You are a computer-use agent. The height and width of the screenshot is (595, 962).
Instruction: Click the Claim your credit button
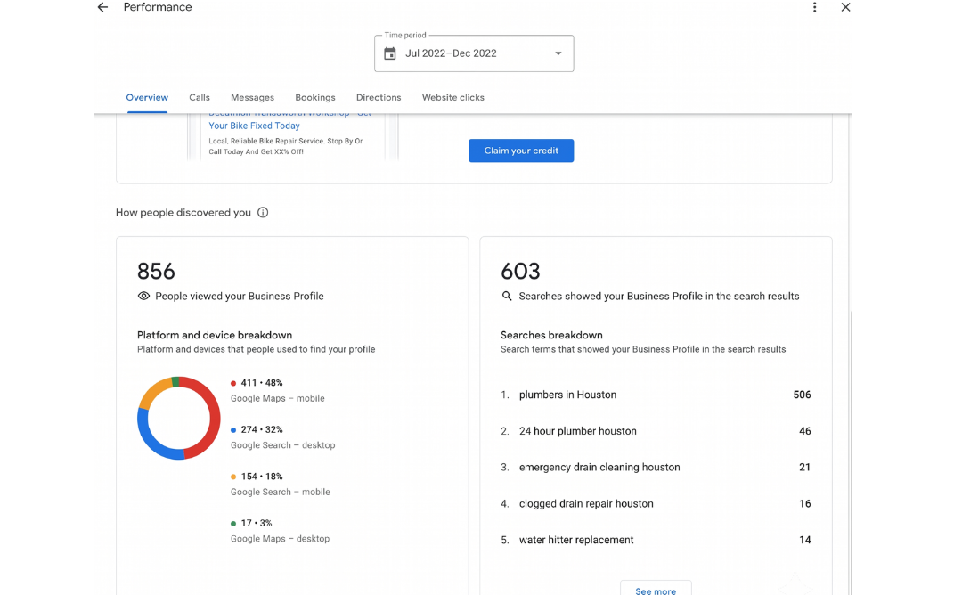[x=521, y=151]
